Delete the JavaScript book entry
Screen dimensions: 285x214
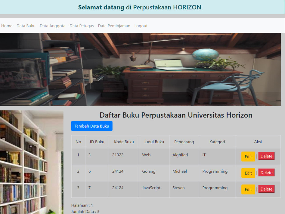point(266,189)
